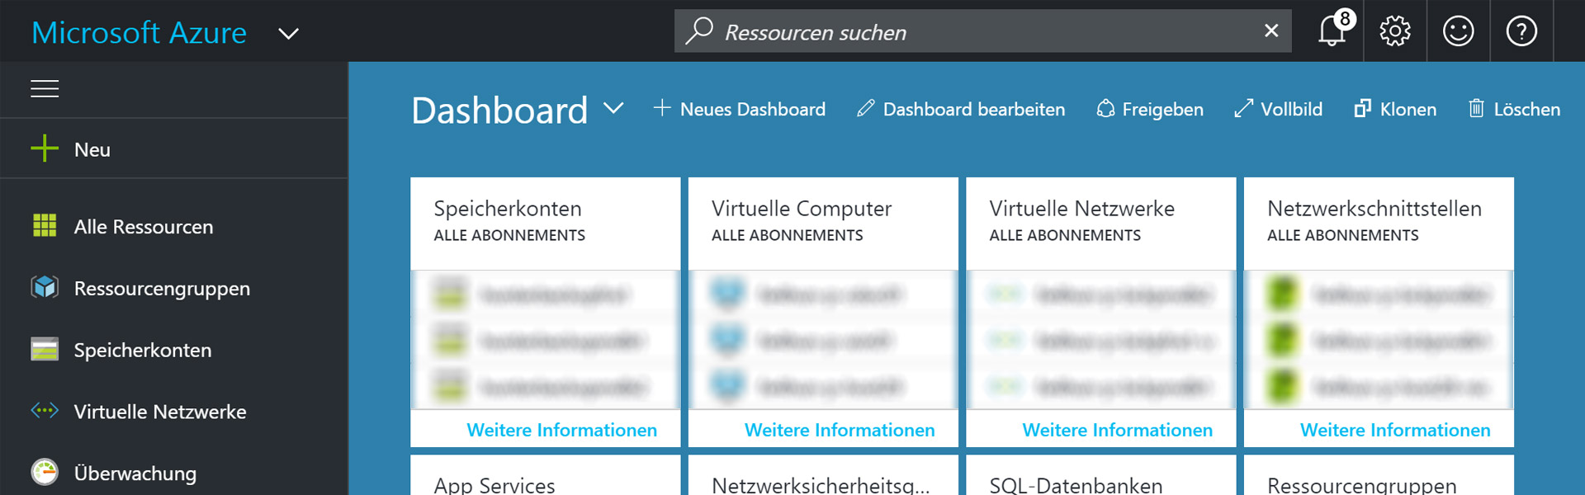
Task: Open the Dashboard selector chevron
Action: [613, 108]
